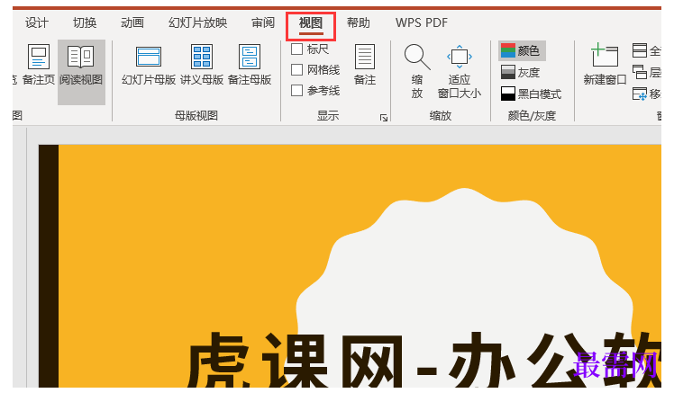
Task: Switch to Black and White (黑白模式)
Action: click(x=532, y=94)
